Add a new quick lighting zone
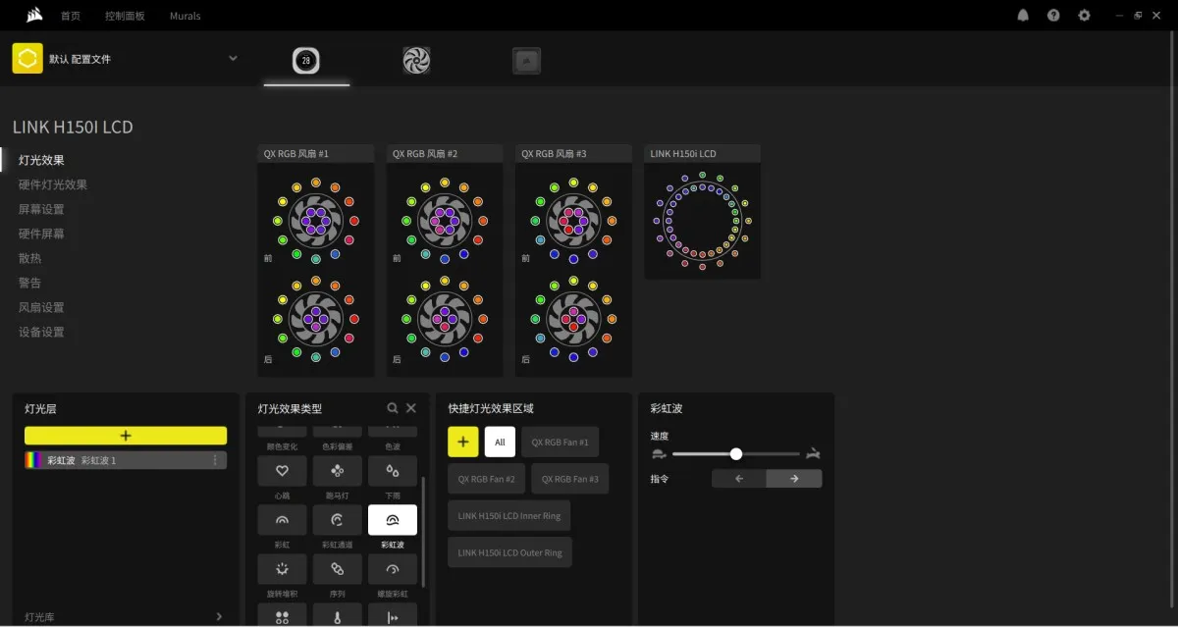Image resolution: width=1178 pixels, height=627 pixels. [x=463, y=443]
